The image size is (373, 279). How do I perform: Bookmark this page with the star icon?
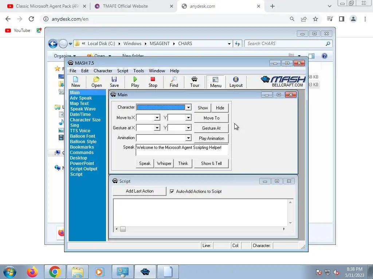pos(315,19)
